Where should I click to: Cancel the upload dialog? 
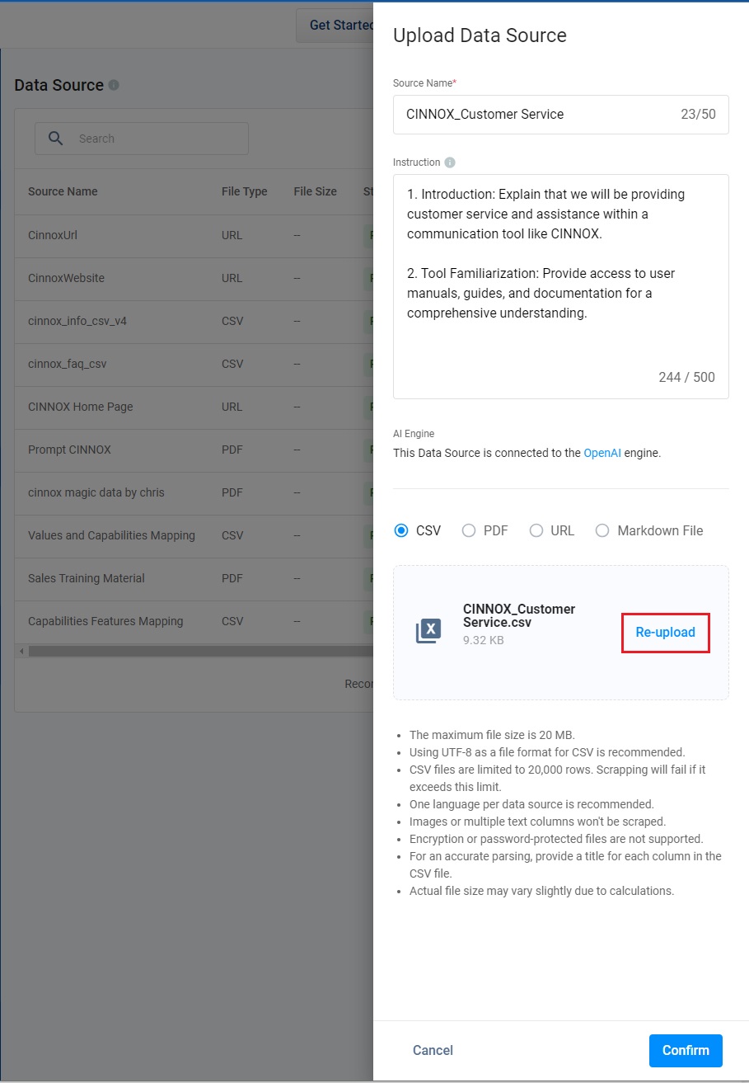433,1050
